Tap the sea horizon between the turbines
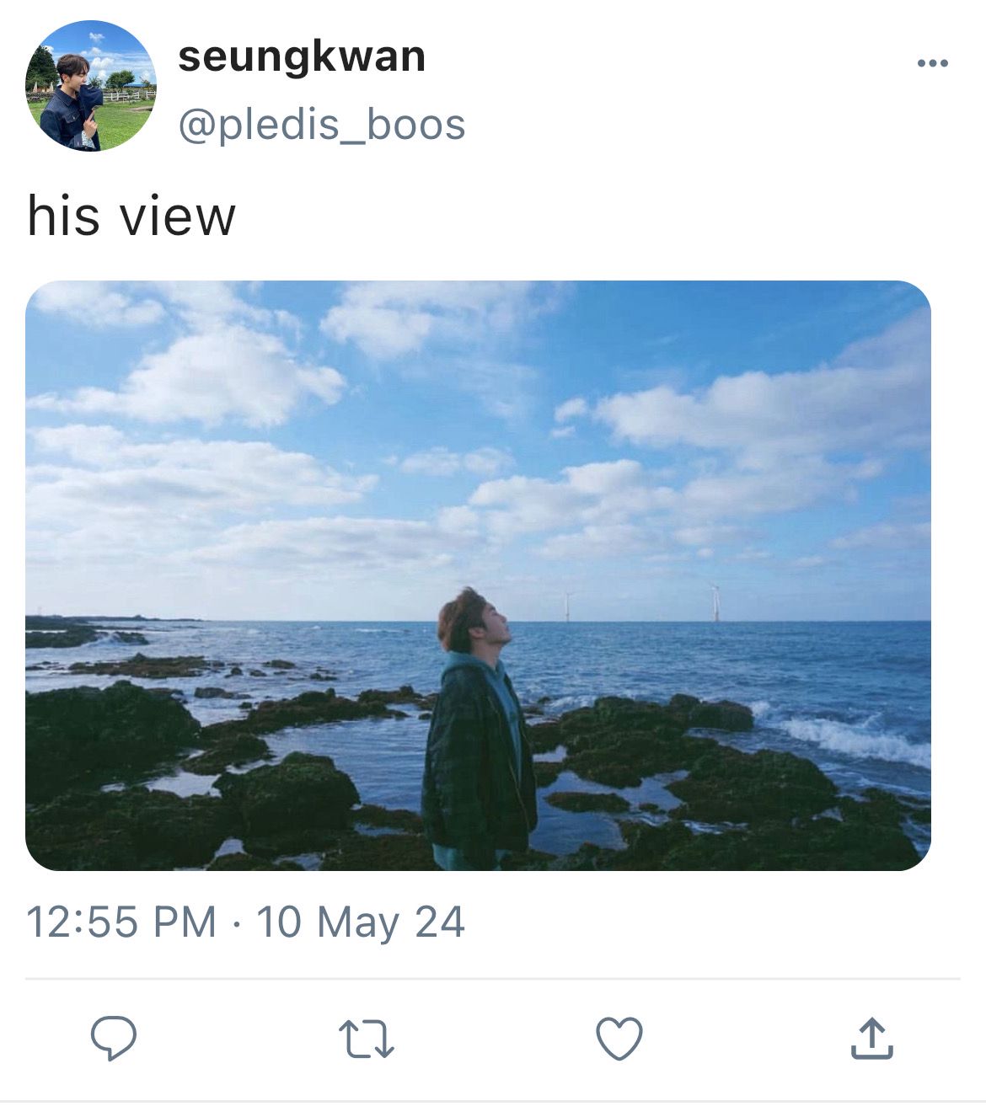 640,622
